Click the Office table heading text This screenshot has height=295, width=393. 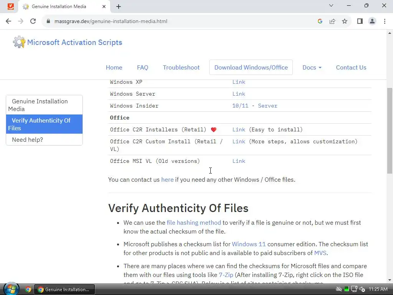coord(120,118)
